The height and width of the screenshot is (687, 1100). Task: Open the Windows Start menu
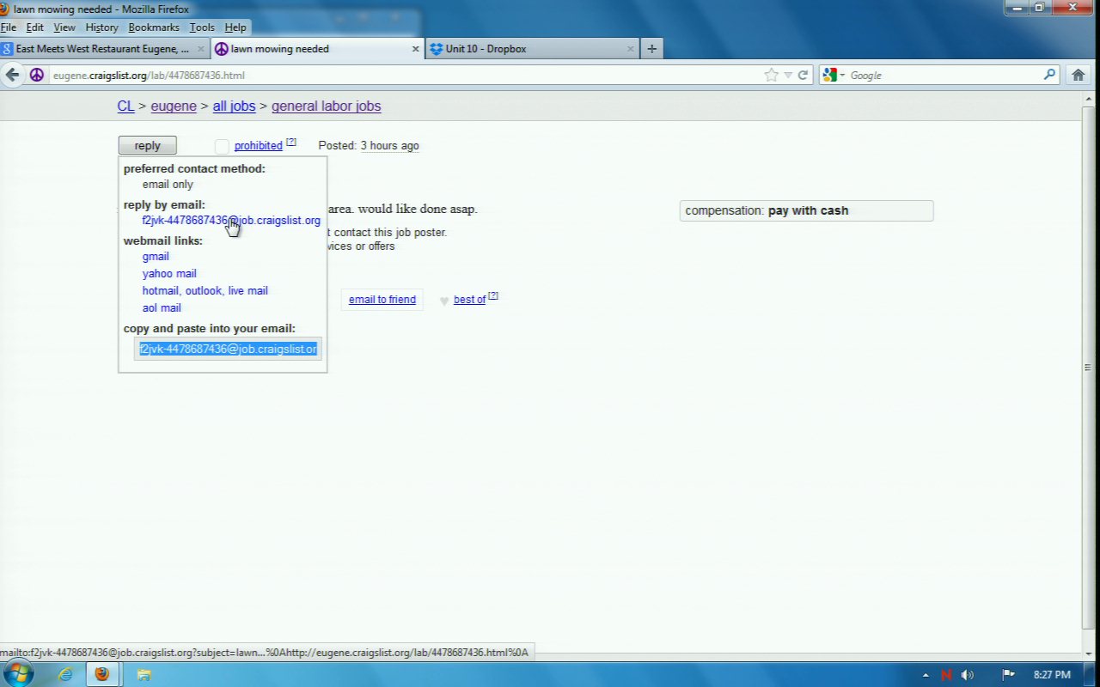[17, 673]
